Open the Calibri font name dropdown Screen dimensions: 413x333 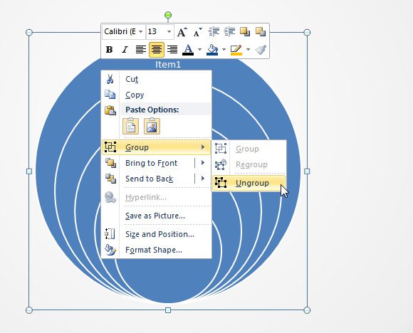141,31
